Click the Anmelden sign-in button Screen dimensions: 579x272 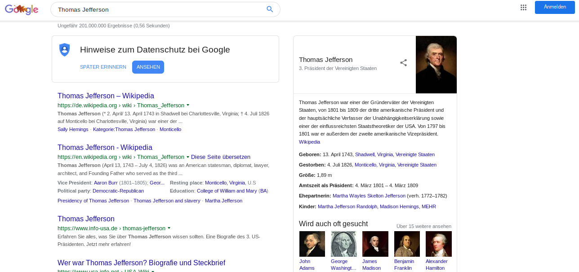[x=555, y=7]
